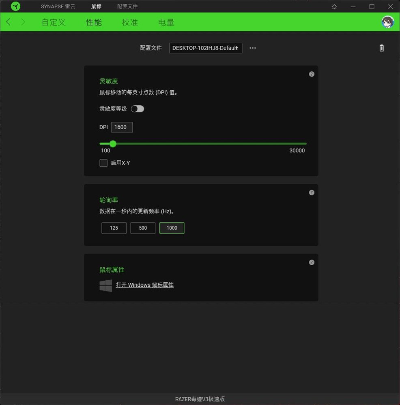
Task: Open the 配置文件 top menu item
Action: [x=127, y=6]
